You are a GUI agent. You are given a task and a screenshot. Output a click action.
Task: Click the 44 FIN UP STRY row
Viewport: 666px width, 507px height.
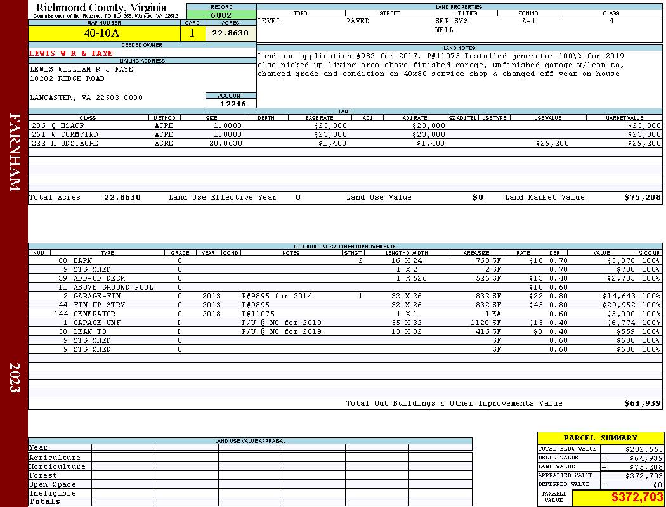(345, 305)
